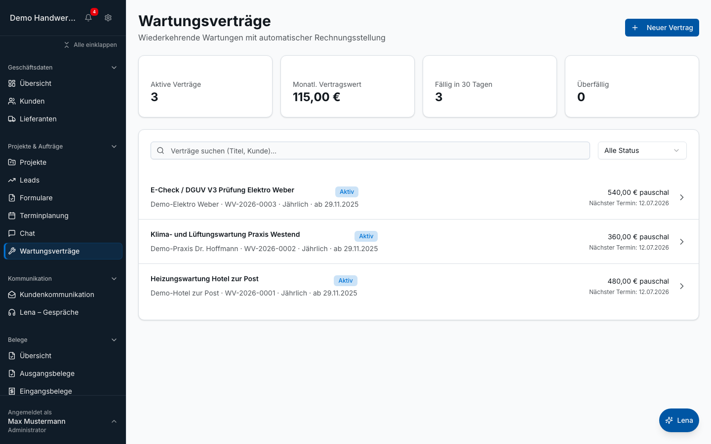Focus the Verträge suchen search field
The width and height of the screenshot is (711, 444).
coord(370,150)
